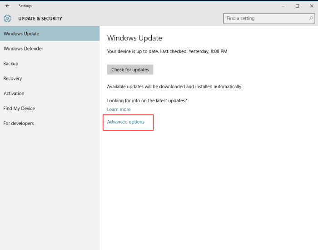Image resolution: width=318 pixels, height=250 pixels.
Task: Click the search magnifier icon
Action: [310, 19]
